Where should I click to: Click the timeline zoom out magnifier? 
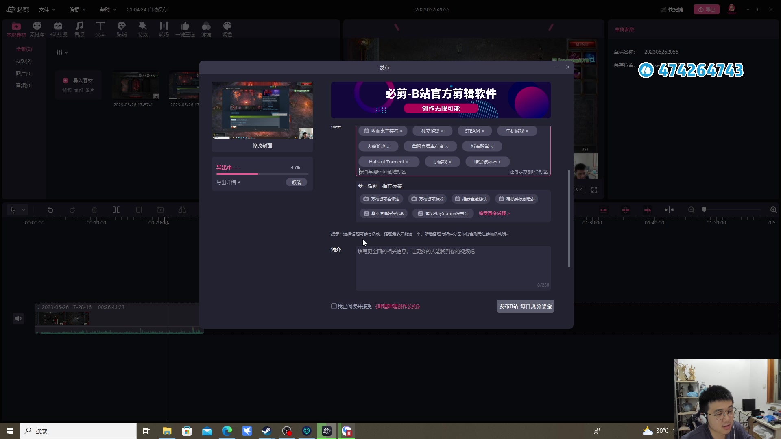click(691, 210)
